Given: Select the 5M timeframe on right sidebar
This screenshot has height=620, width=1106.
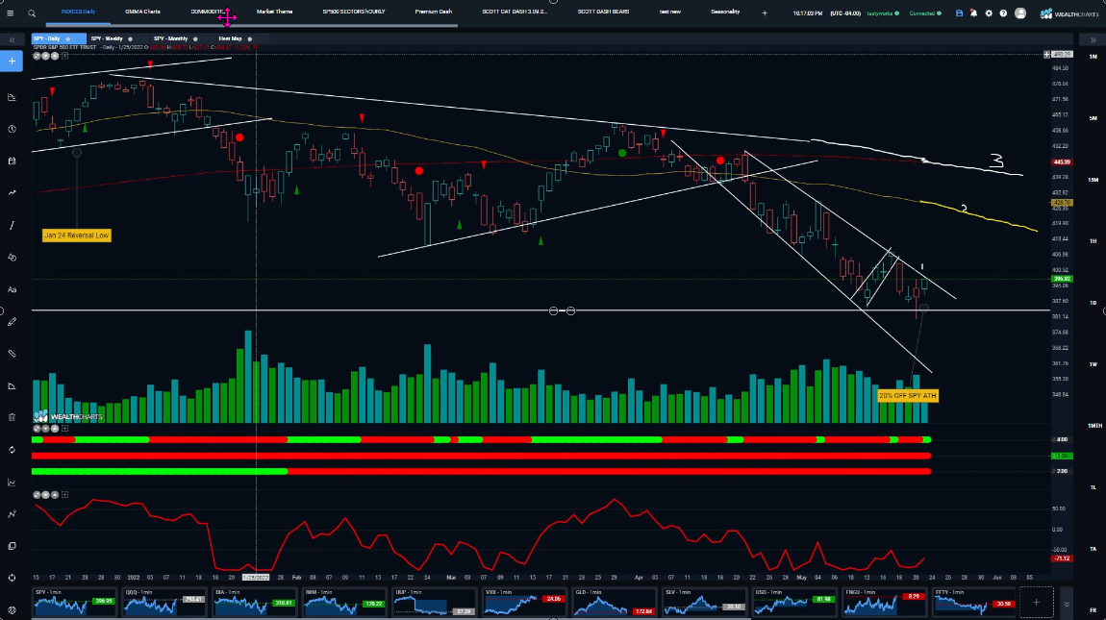Looking at the screenshot, I should 1093,118.
